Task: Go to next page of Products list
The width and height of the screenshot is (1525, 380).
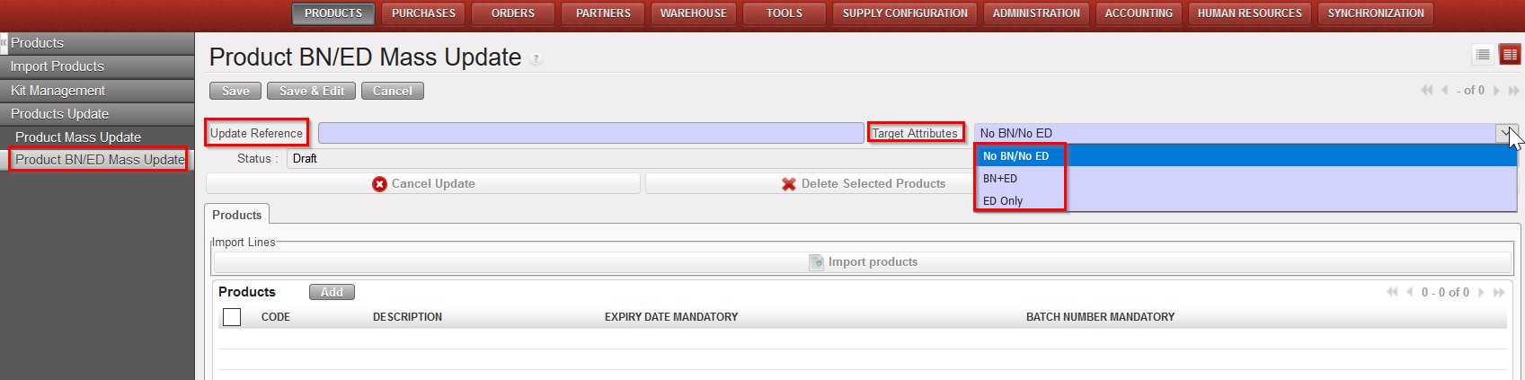Action: [x=1481, y=292]
